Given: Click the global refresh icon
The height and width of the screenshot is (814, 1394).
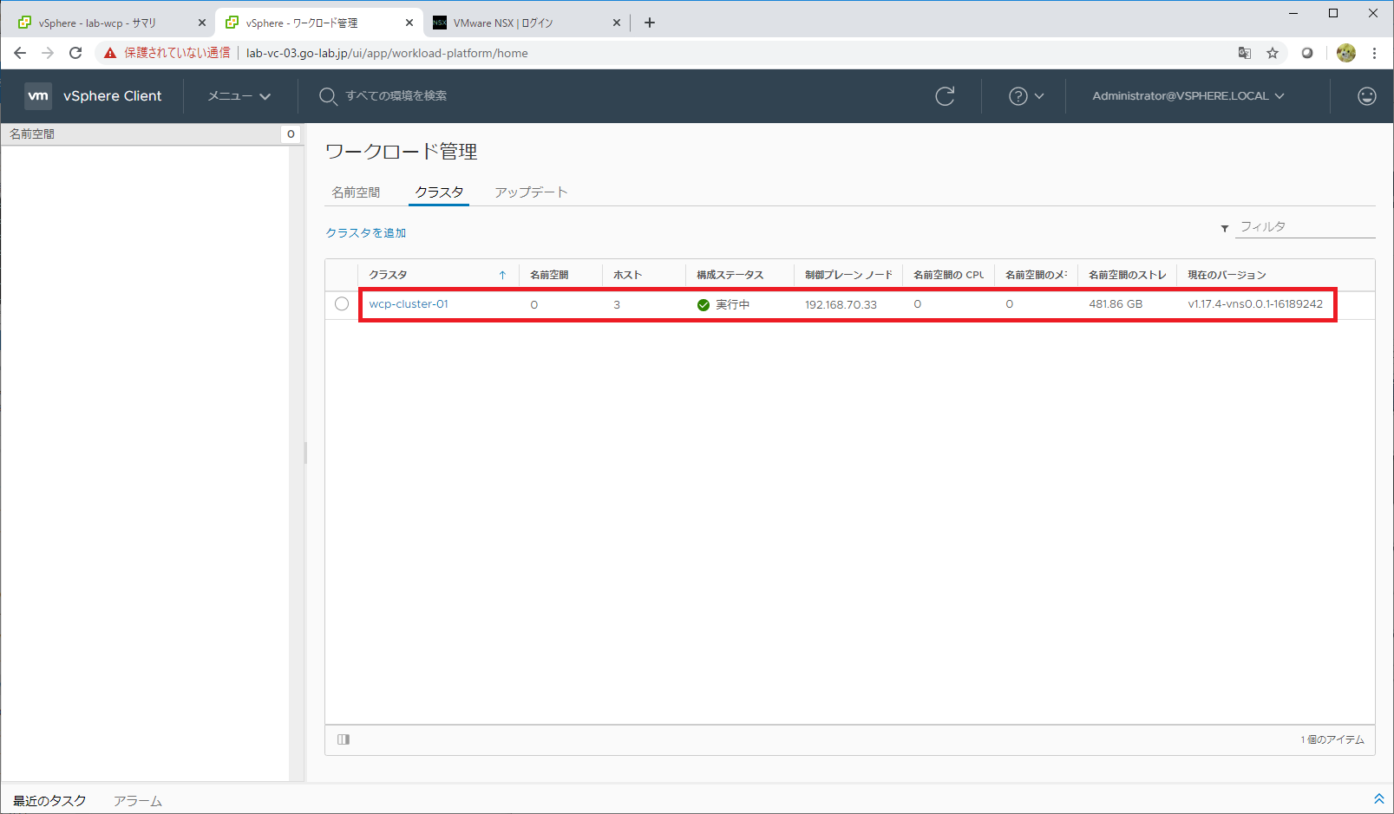Looking at the screenshot, I should coord(945,96).
